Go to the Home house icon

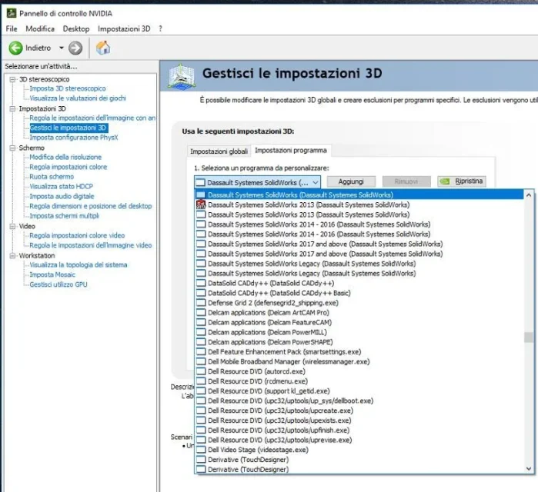coord(103,48)
